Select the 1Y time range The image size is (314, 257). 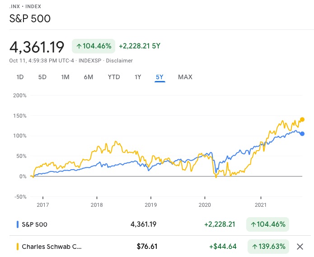pyautogui.click(x=138, y=77)
